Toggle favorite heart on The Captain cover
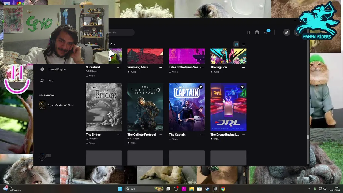The width and height of the screenshot is (343, 193). click(201, 87)
